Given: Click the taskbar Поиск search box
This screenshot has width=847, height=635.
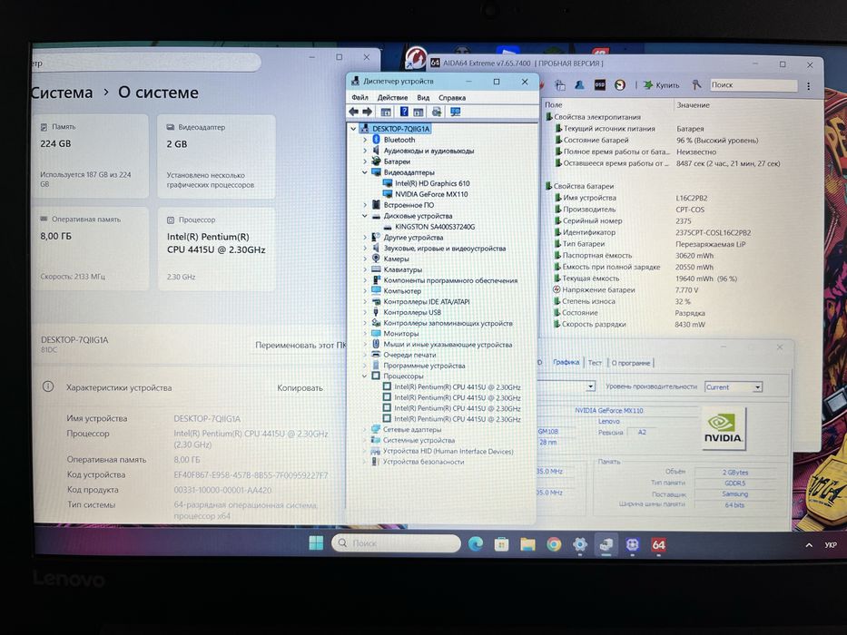Looking at the screenshot, I should point(396,543).
